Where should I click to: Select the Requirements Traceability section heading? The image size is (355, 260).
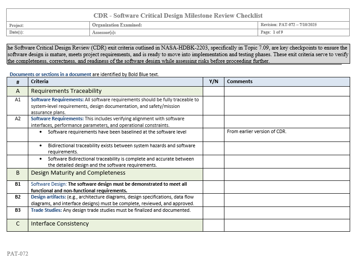coord(66,91)
